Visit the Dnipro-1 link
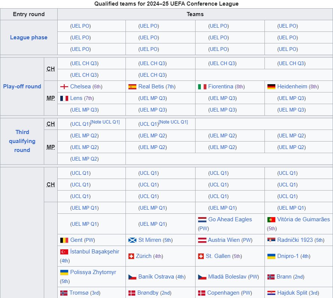Screen dimensions: 333x298 [x=288, y=256]
